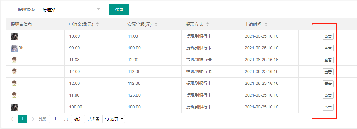Click avatar in first table row

(x=14, y=36)
